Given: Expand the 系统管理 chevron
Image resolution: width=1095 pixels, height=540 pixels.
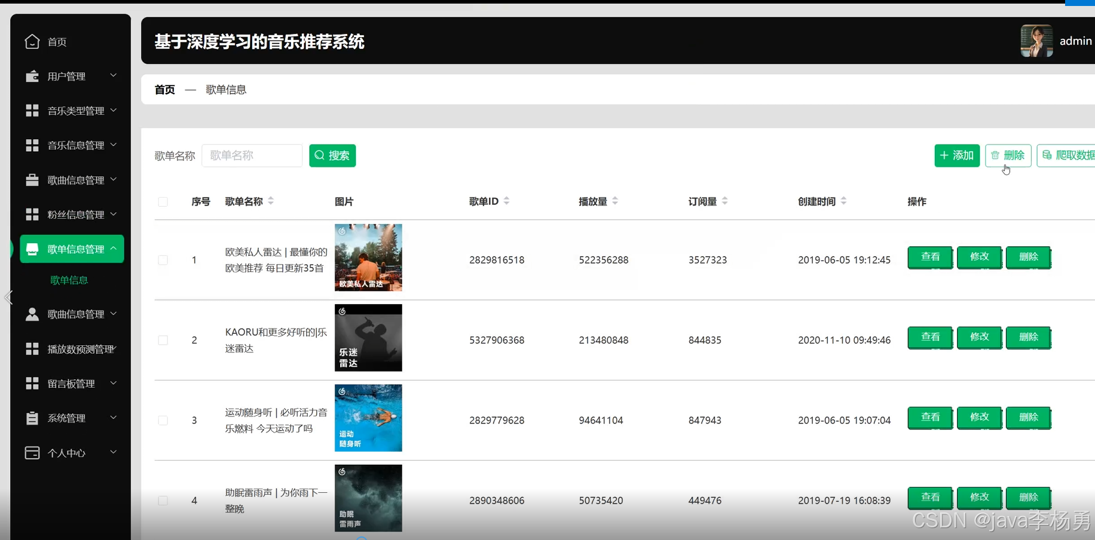Looking at the screenshot, I should (113, 418).
